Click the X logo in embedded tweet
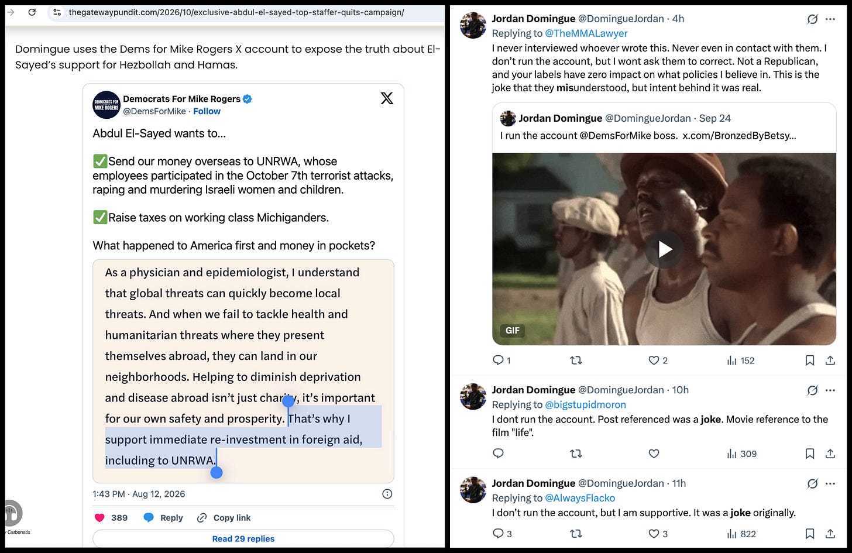 pos(387,98)
